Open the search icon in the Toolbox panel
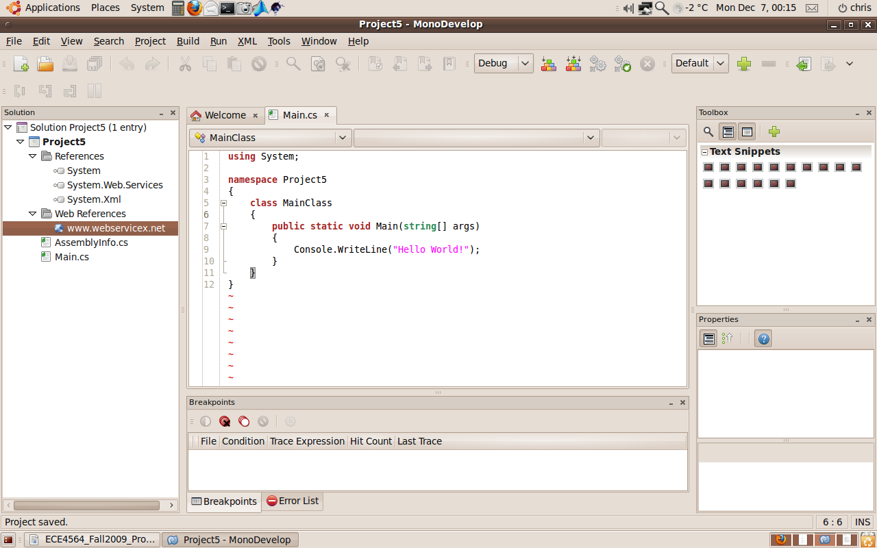 (708, 132)
